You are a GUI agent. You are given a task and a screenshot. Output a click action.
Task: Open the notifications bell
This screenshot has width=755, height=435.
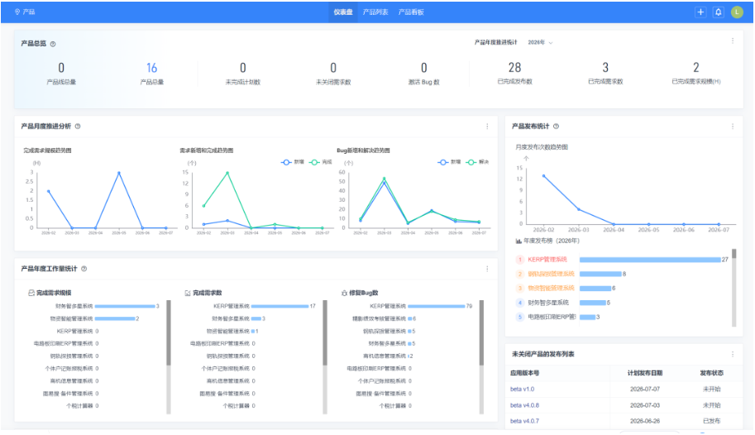pyautogui.click(x=719, y=12)
